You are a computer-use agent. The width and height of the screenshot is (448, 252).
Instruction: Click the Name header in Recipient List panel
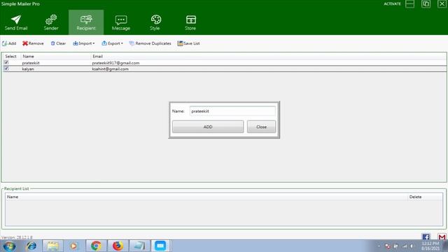coord(13,197)
